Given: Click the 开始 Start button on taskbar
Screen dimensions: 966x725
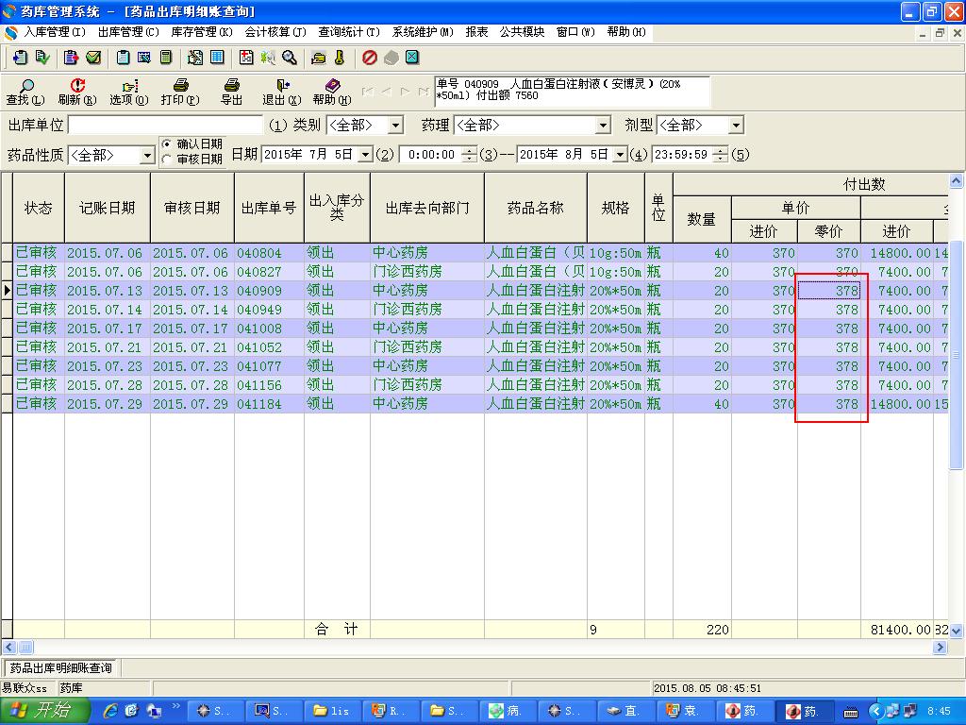Looking at the screenshot, I should click(44, 711).
